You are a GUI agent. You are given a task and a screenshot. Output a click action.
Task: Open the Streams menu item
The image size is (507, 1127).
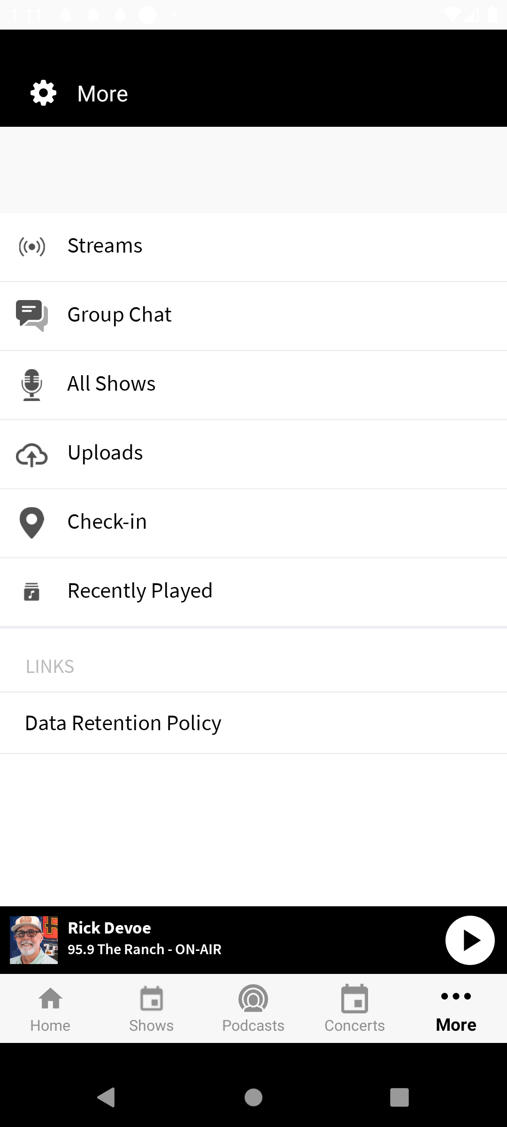click(x=105, y=246)
